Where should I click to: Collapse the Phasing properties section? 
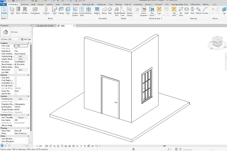28,128
